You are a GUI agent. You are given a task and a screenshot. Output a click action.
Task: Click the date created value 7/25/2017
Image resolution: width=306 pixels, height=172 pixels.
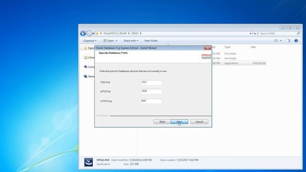point(187,160)
